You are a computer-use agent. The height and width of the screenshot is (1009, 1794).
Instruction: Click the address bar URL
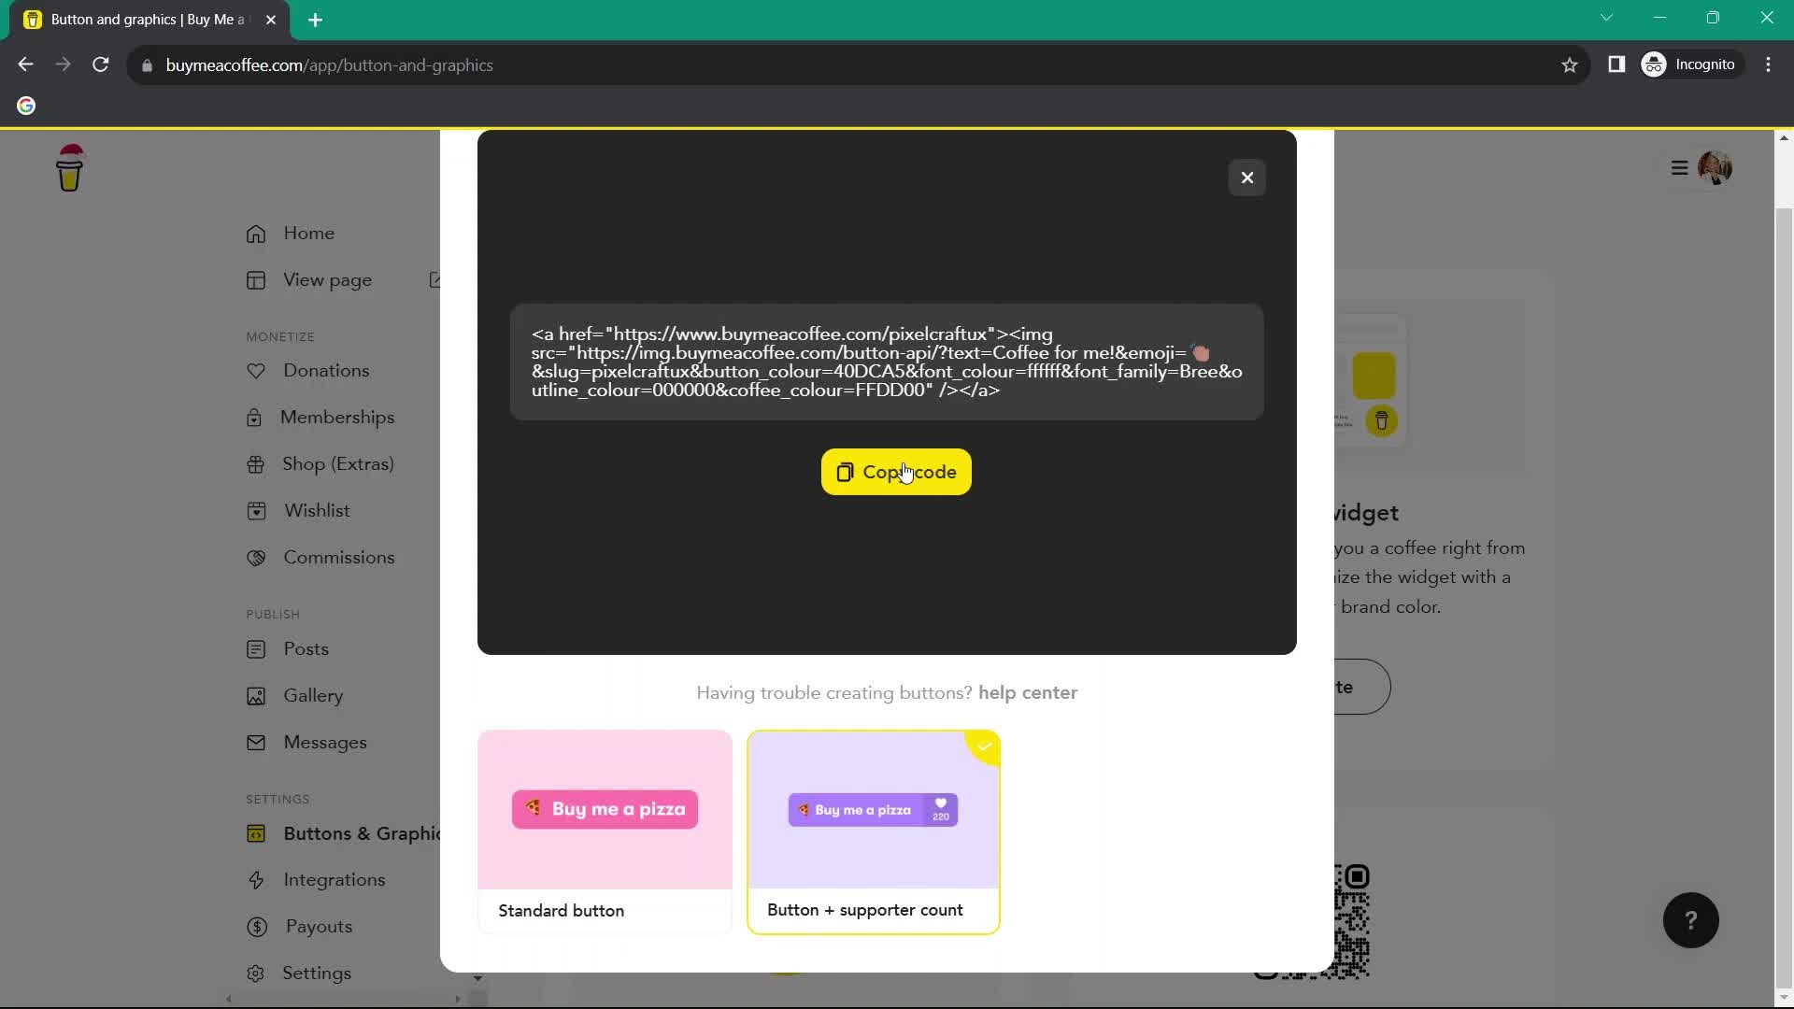click(329, 65)
